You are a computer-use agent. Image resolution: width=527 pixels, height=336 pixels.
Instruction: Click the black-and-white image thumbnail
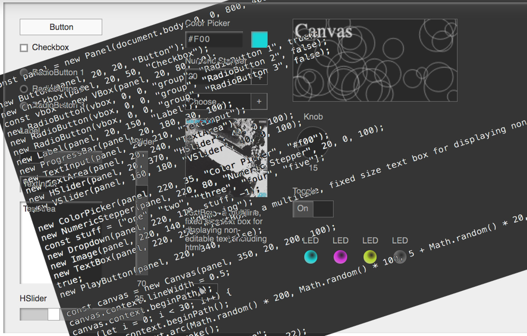click(x=226, y=157)
